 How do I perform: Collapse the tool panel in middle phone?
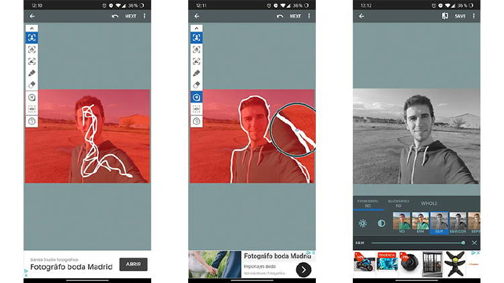click(196, 28)
